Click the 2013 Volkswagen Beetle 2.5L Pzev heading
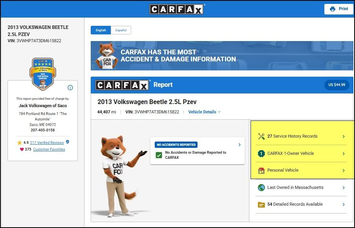355x228 pixels. pos(147,102)
